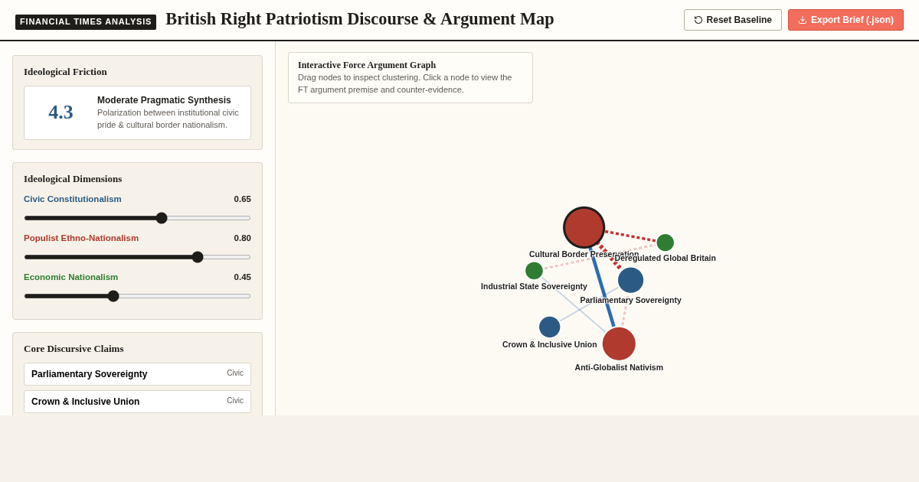Click the Reset Baseline button

point(733,20)
